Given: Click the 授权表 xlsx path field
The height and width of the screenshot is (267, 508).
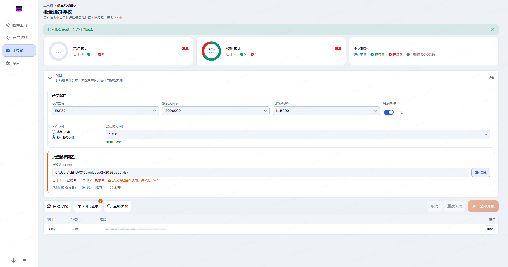Looking at the screenshot, I should pyautogui.click(x=261, y=173).
